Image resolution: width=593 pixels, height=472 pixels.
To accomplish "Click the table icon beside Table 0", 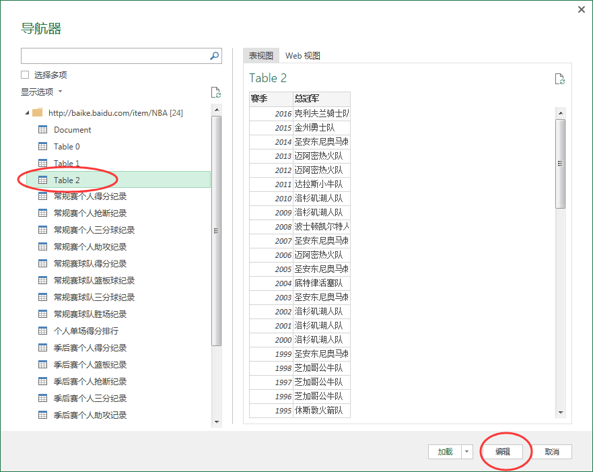I will 42,146.
